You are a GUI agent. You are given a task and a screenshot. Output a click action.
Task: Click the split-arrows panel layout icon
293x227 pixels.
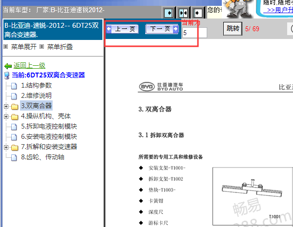tap(183, 13)
